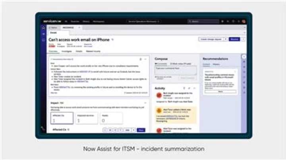This screenshot has height=160, width=286.
Task: Open the Add dropdown arrow in Affected CIs
Action: pyautogui.click(x=133, y=130)
